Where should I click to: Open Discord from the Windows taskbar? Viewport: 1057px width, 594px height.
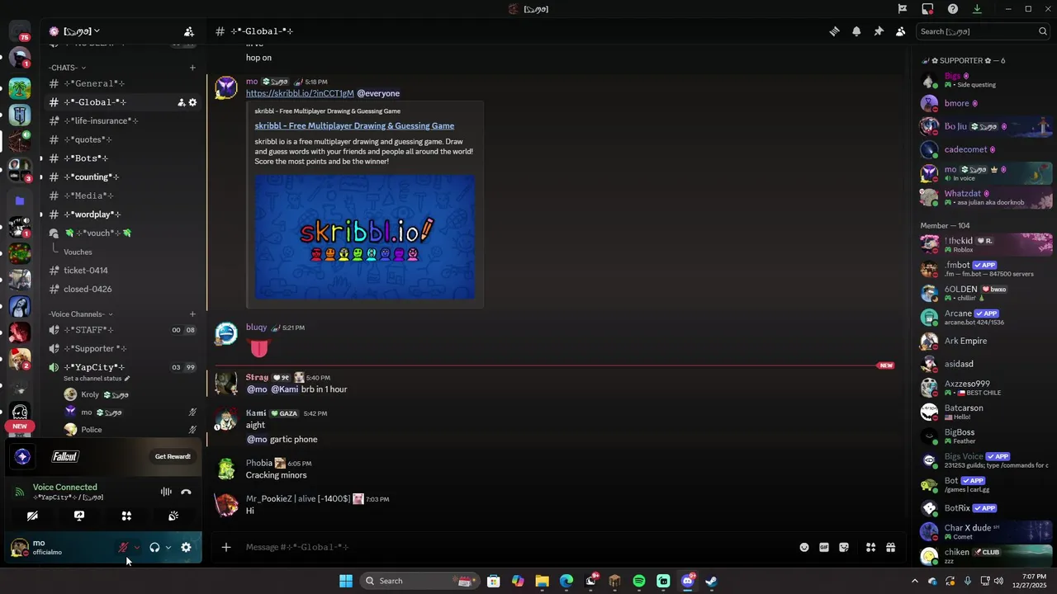[x=688, y=581]
